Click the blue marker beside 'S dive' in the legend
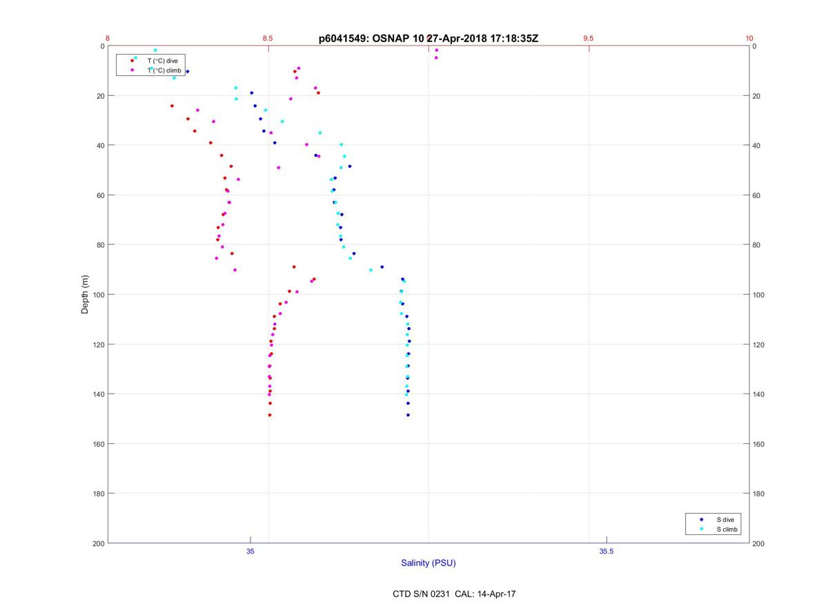 point(702,519)
